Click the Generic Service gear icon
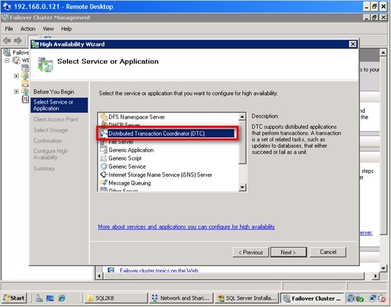The height and width of the screenshot is (307, 391). pos(104,167)
